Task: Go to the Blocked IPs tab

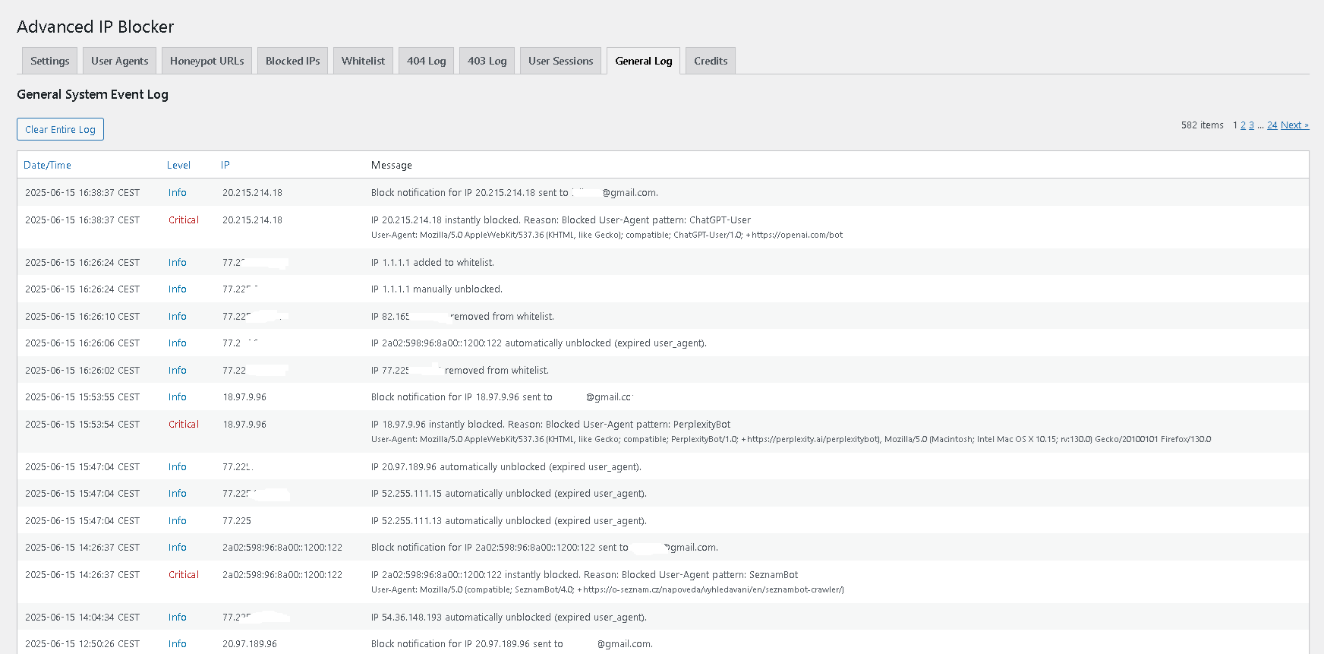Action: pyautogui.click(x=292, y=61)
